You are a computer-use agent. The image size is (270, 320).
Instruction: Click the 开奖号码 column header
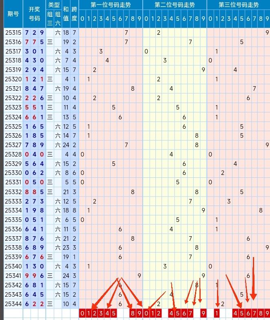point(34,14)
